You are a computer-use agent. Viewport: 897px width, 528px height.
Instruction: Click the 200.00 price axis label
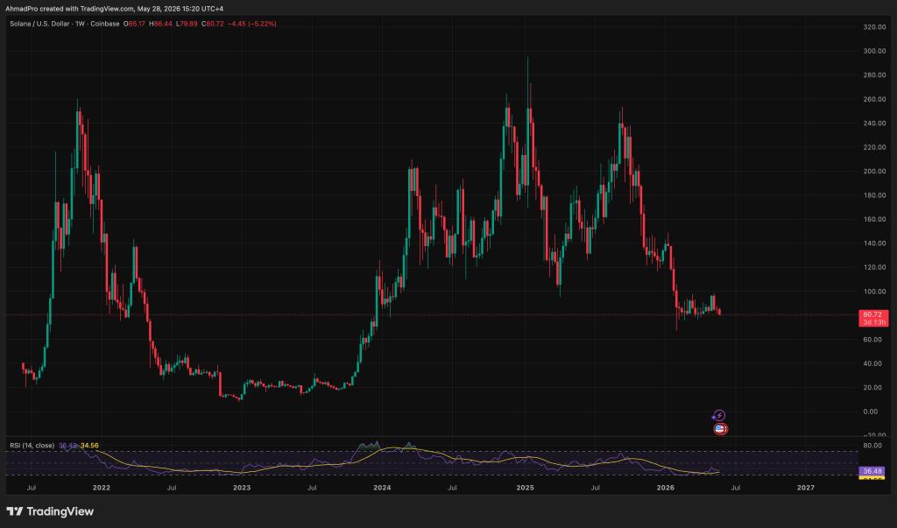click(874, 171)
